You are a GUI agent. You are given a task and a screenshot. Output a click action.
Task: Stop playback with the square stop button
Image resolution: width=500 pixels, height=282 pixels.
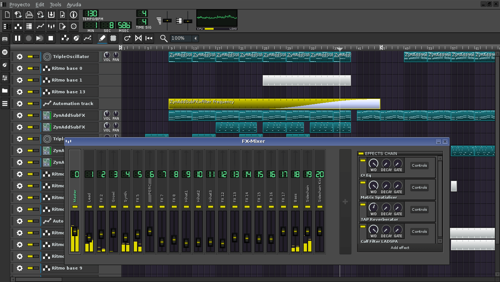click(51, 38)
